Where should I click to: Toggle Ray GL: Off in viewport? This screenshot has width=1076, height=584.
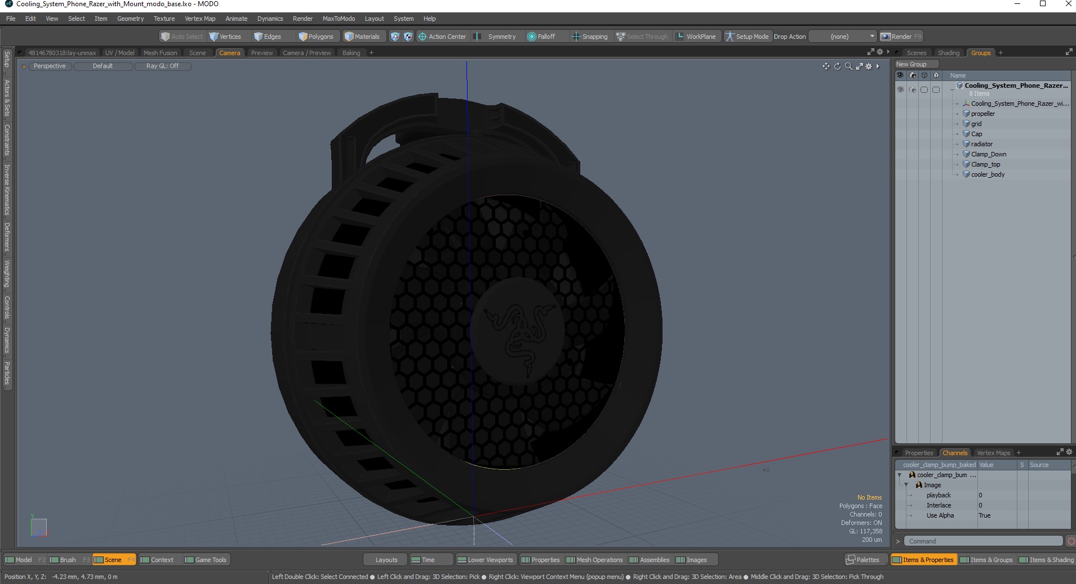pyautogui.click(x=162, y=66)
